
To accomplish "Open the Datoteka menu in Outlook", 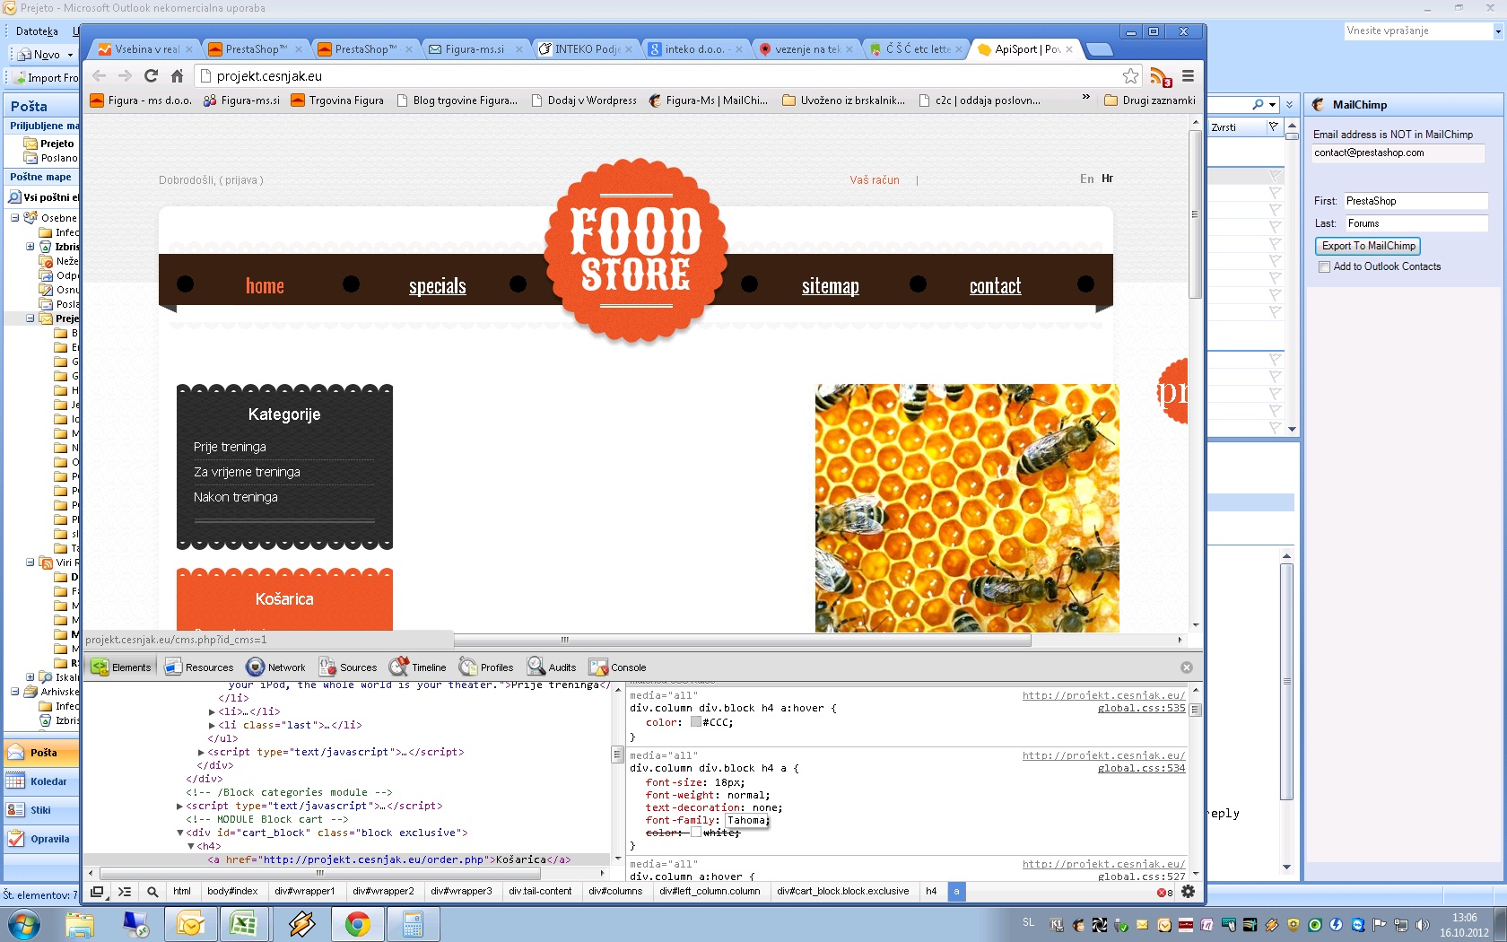I will pyautogui.click(x=37, y=31).
